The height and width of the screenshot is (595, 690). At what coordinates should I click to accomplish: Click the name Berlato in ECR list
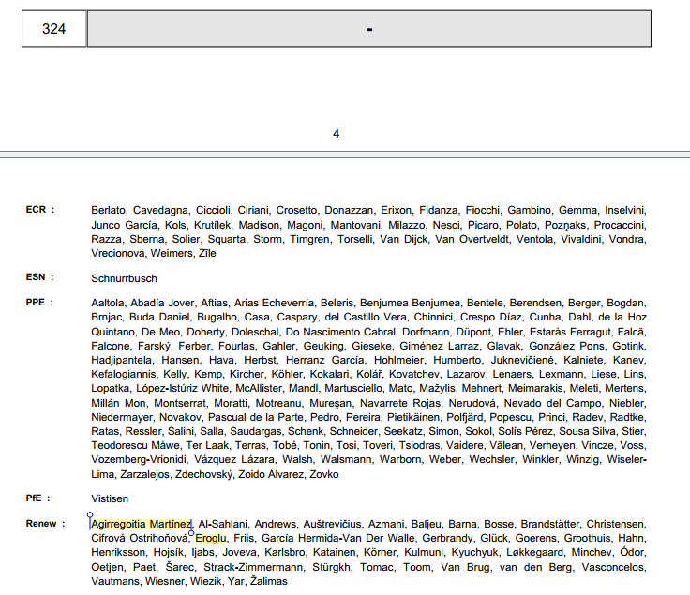tap(108, 210)
